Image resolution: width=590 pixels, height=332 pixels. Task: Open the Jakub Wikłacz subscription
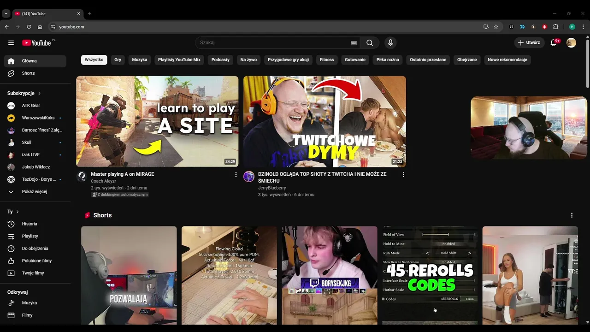click(x=35, y=167)
